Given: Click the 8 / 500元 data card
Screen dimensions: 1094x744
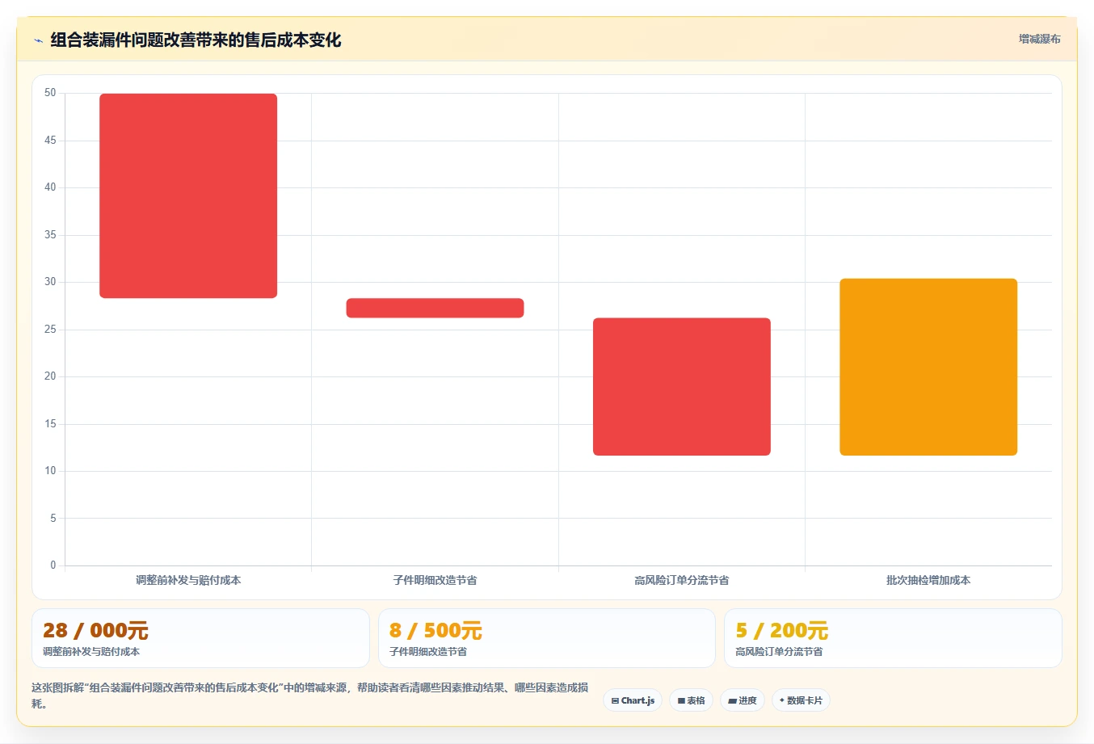Looking at the screenshot, I should 547,638.
